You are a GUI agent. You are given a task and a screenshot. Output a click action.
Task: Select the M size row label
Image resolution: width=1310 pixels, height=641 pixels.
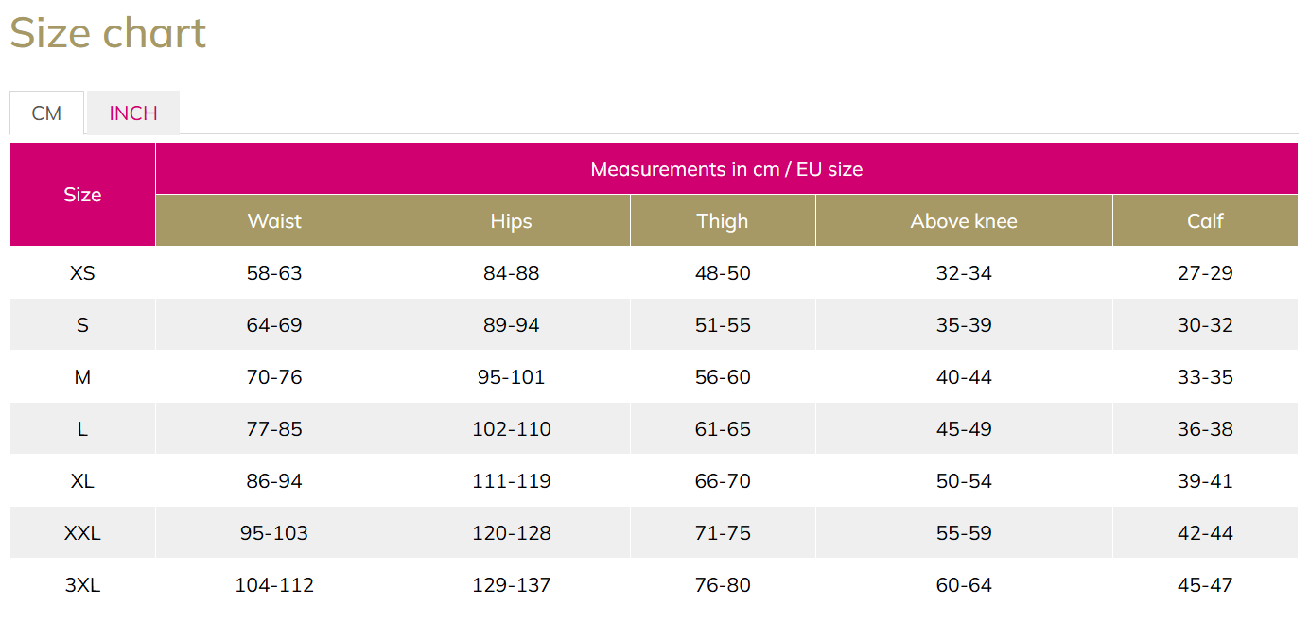pyautogui.click(x=82, y=377)
